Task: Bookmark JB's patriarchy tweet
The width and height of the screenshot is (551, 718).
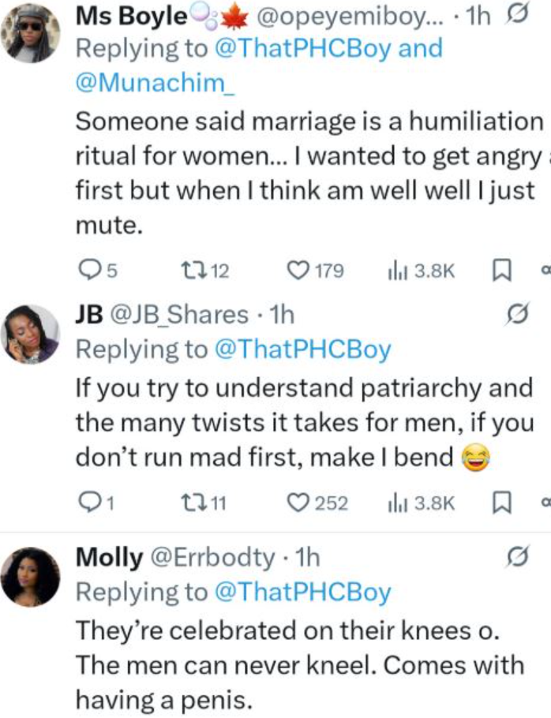Action: pos(498,503)
